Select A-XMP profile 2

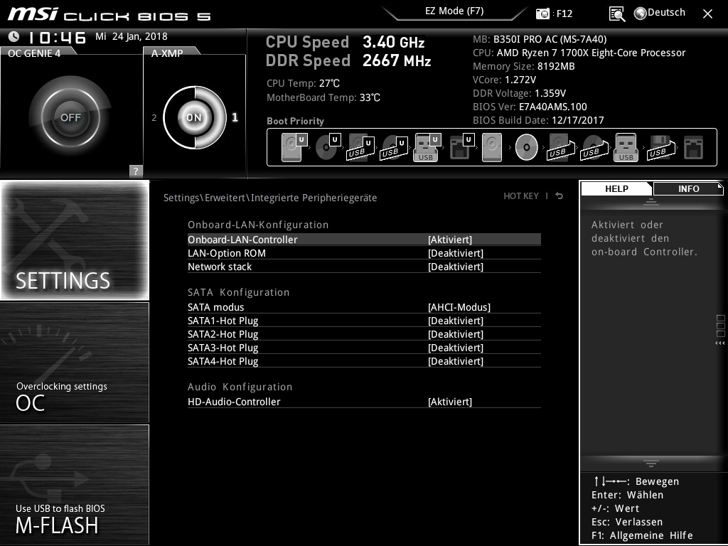(x=154, y=117)
